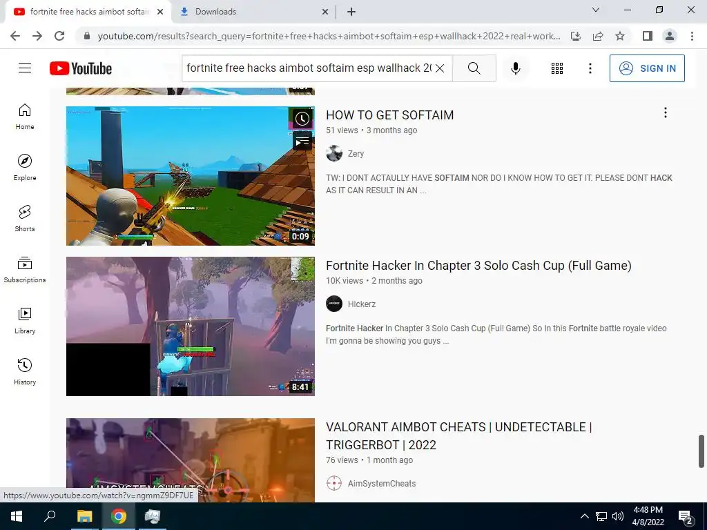Image resolution: width=707 pixels, height=530 pixels.
Task: Open the YouTube hamburger guide menu
Action: tap(25, 68)
